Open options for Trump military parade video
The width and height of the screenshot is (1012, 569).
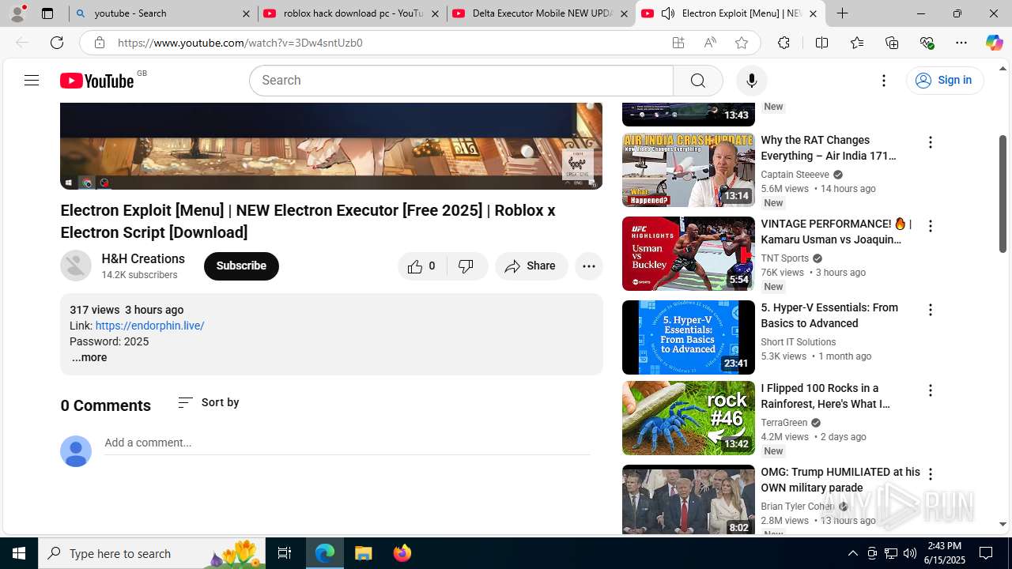tap(931, 474)
